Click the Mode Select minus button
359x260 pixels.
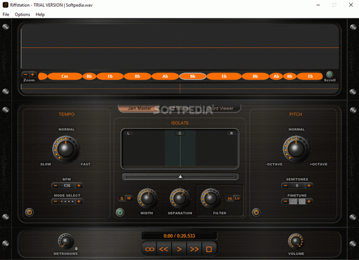click(56, 201)
